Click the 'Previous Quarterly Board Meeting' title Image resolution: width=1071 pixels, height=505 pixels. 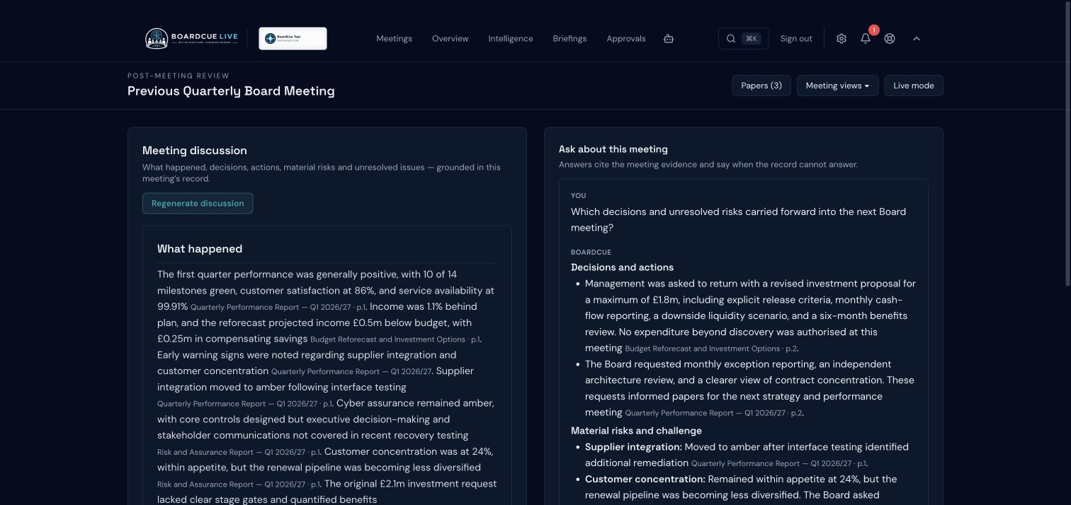[231, 91]
